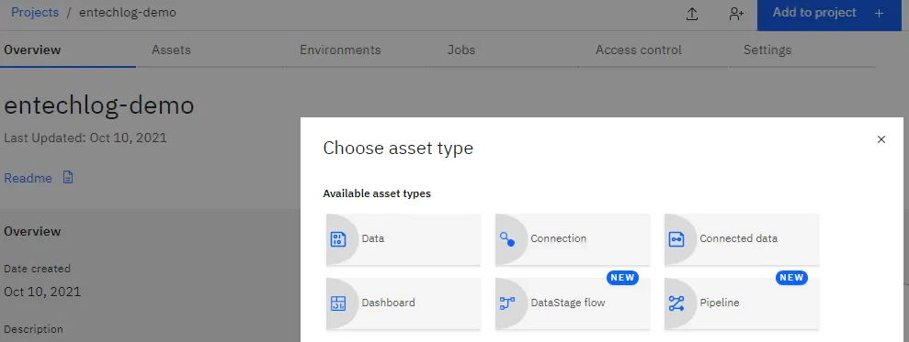The width and height of the screenshot is (909, 342).
Task: Open the Projects breadcrumb link
Action: [35, 13]
